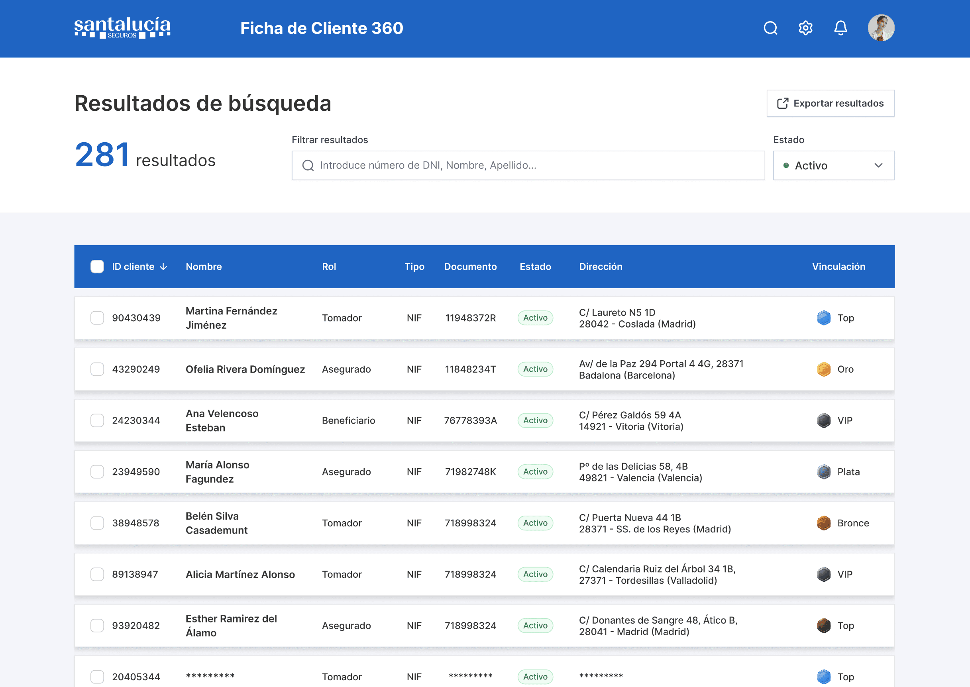
Task: Click the user profile avatar
Action: pyautogui.click(x=881, y=28)
